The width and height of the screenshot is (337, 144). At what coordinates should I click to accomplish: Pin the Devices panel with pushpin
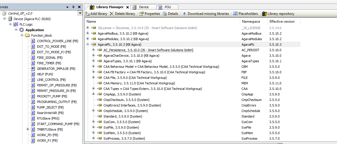tap(73, 7)
